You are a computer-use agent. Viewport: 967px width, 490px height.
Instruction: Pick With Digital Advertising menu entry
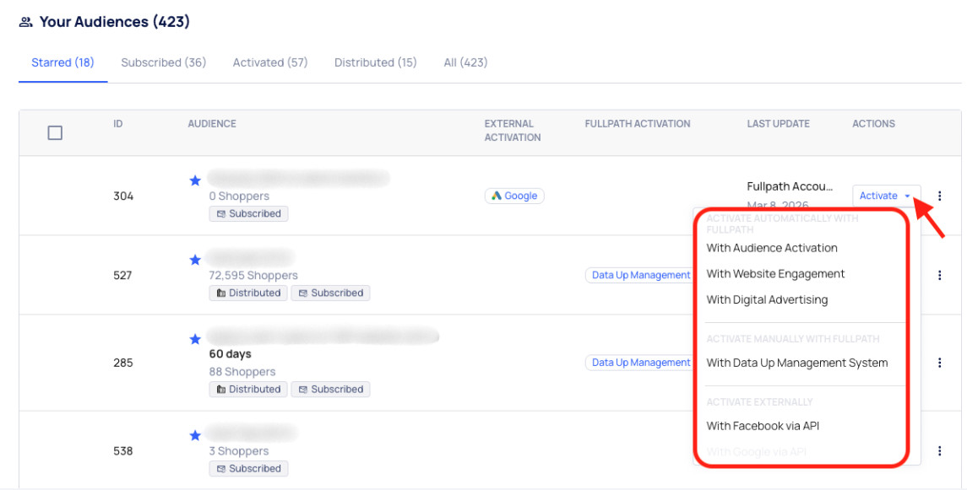click(767, 299)
